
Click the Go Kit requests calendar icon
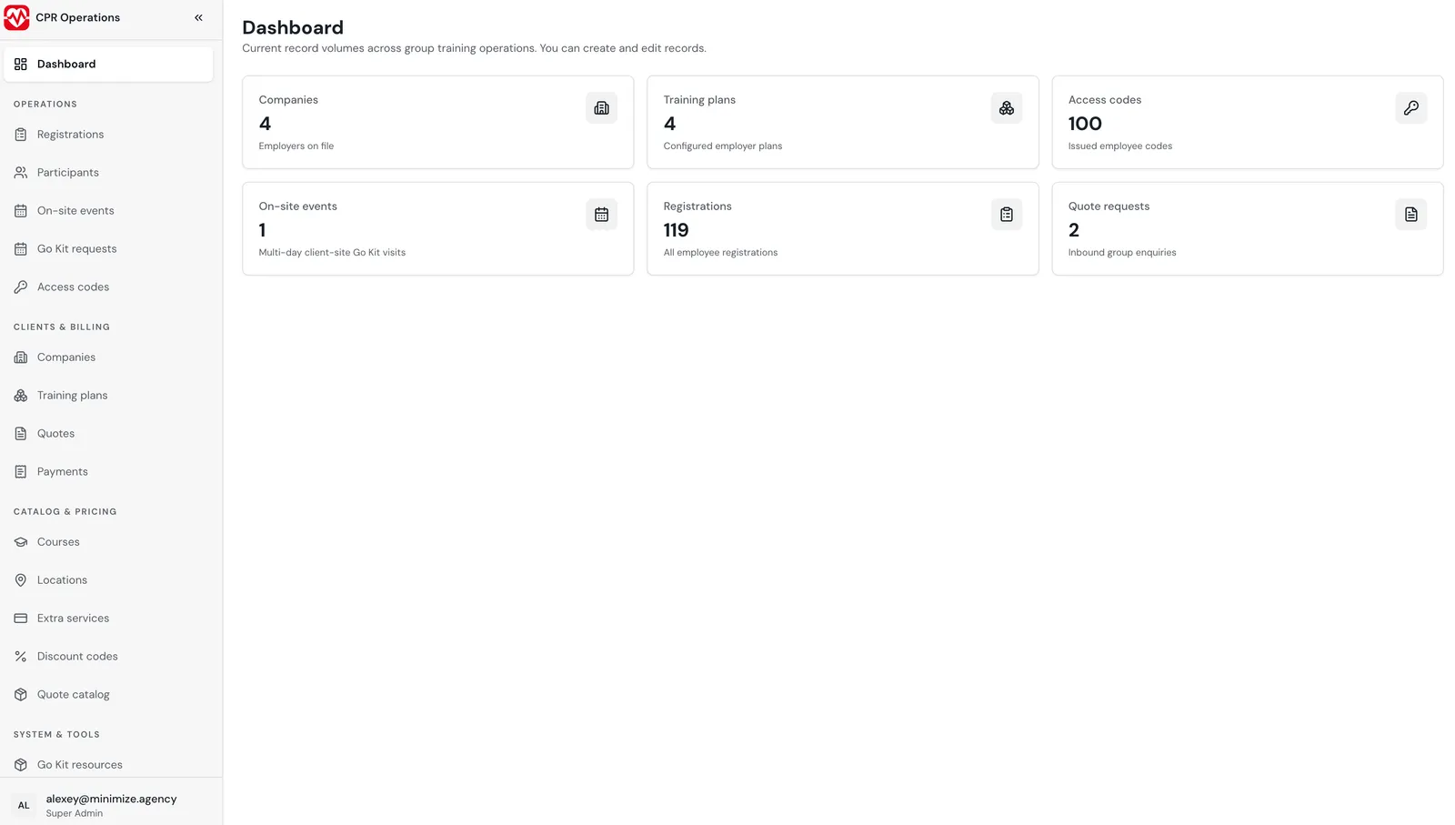pos(21,249)
